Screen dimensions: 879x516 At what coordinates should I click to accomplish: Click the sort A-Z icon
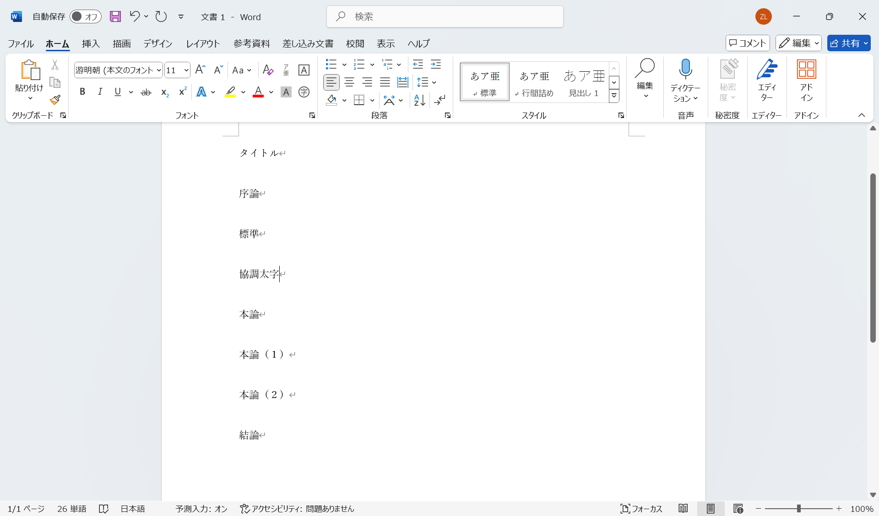[419, 100]
